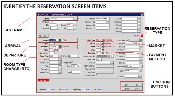Click the OK button
Viewport: 175px width, 97px height.
pos(137,85)
